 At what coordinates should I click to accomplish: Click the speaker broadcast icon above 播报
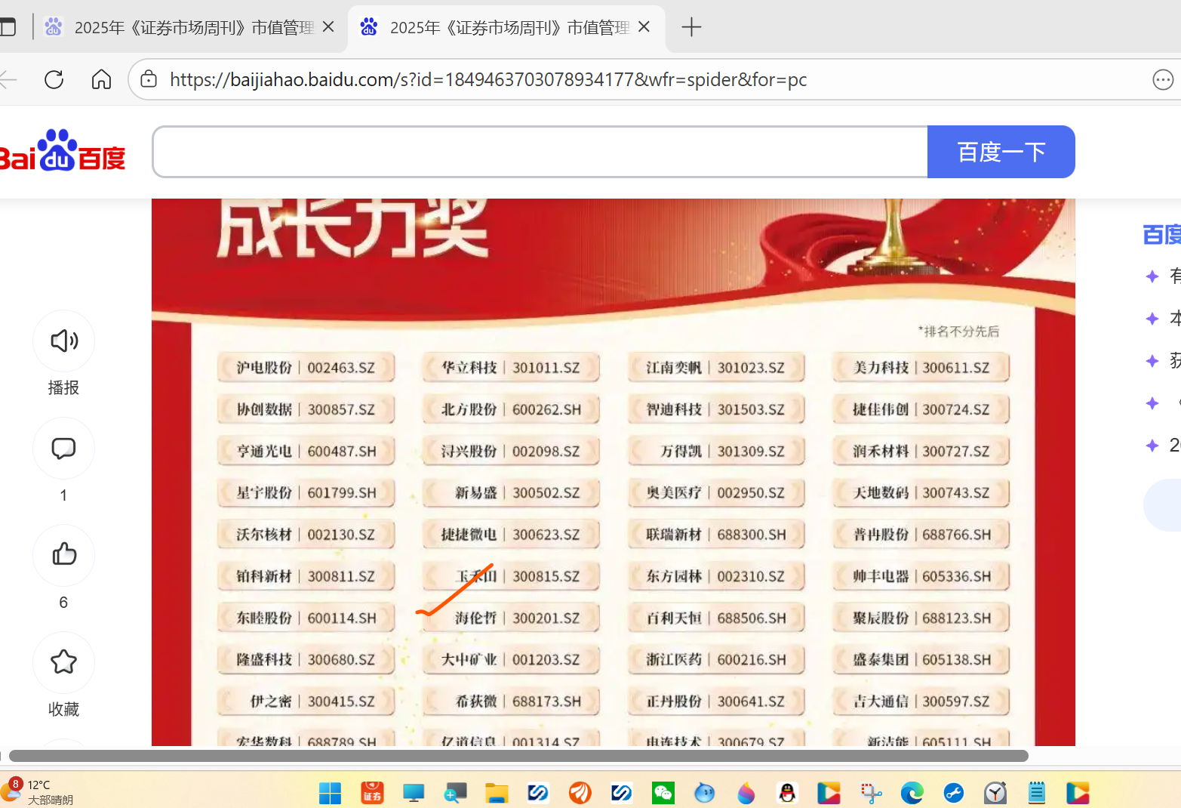pos(64,341)
